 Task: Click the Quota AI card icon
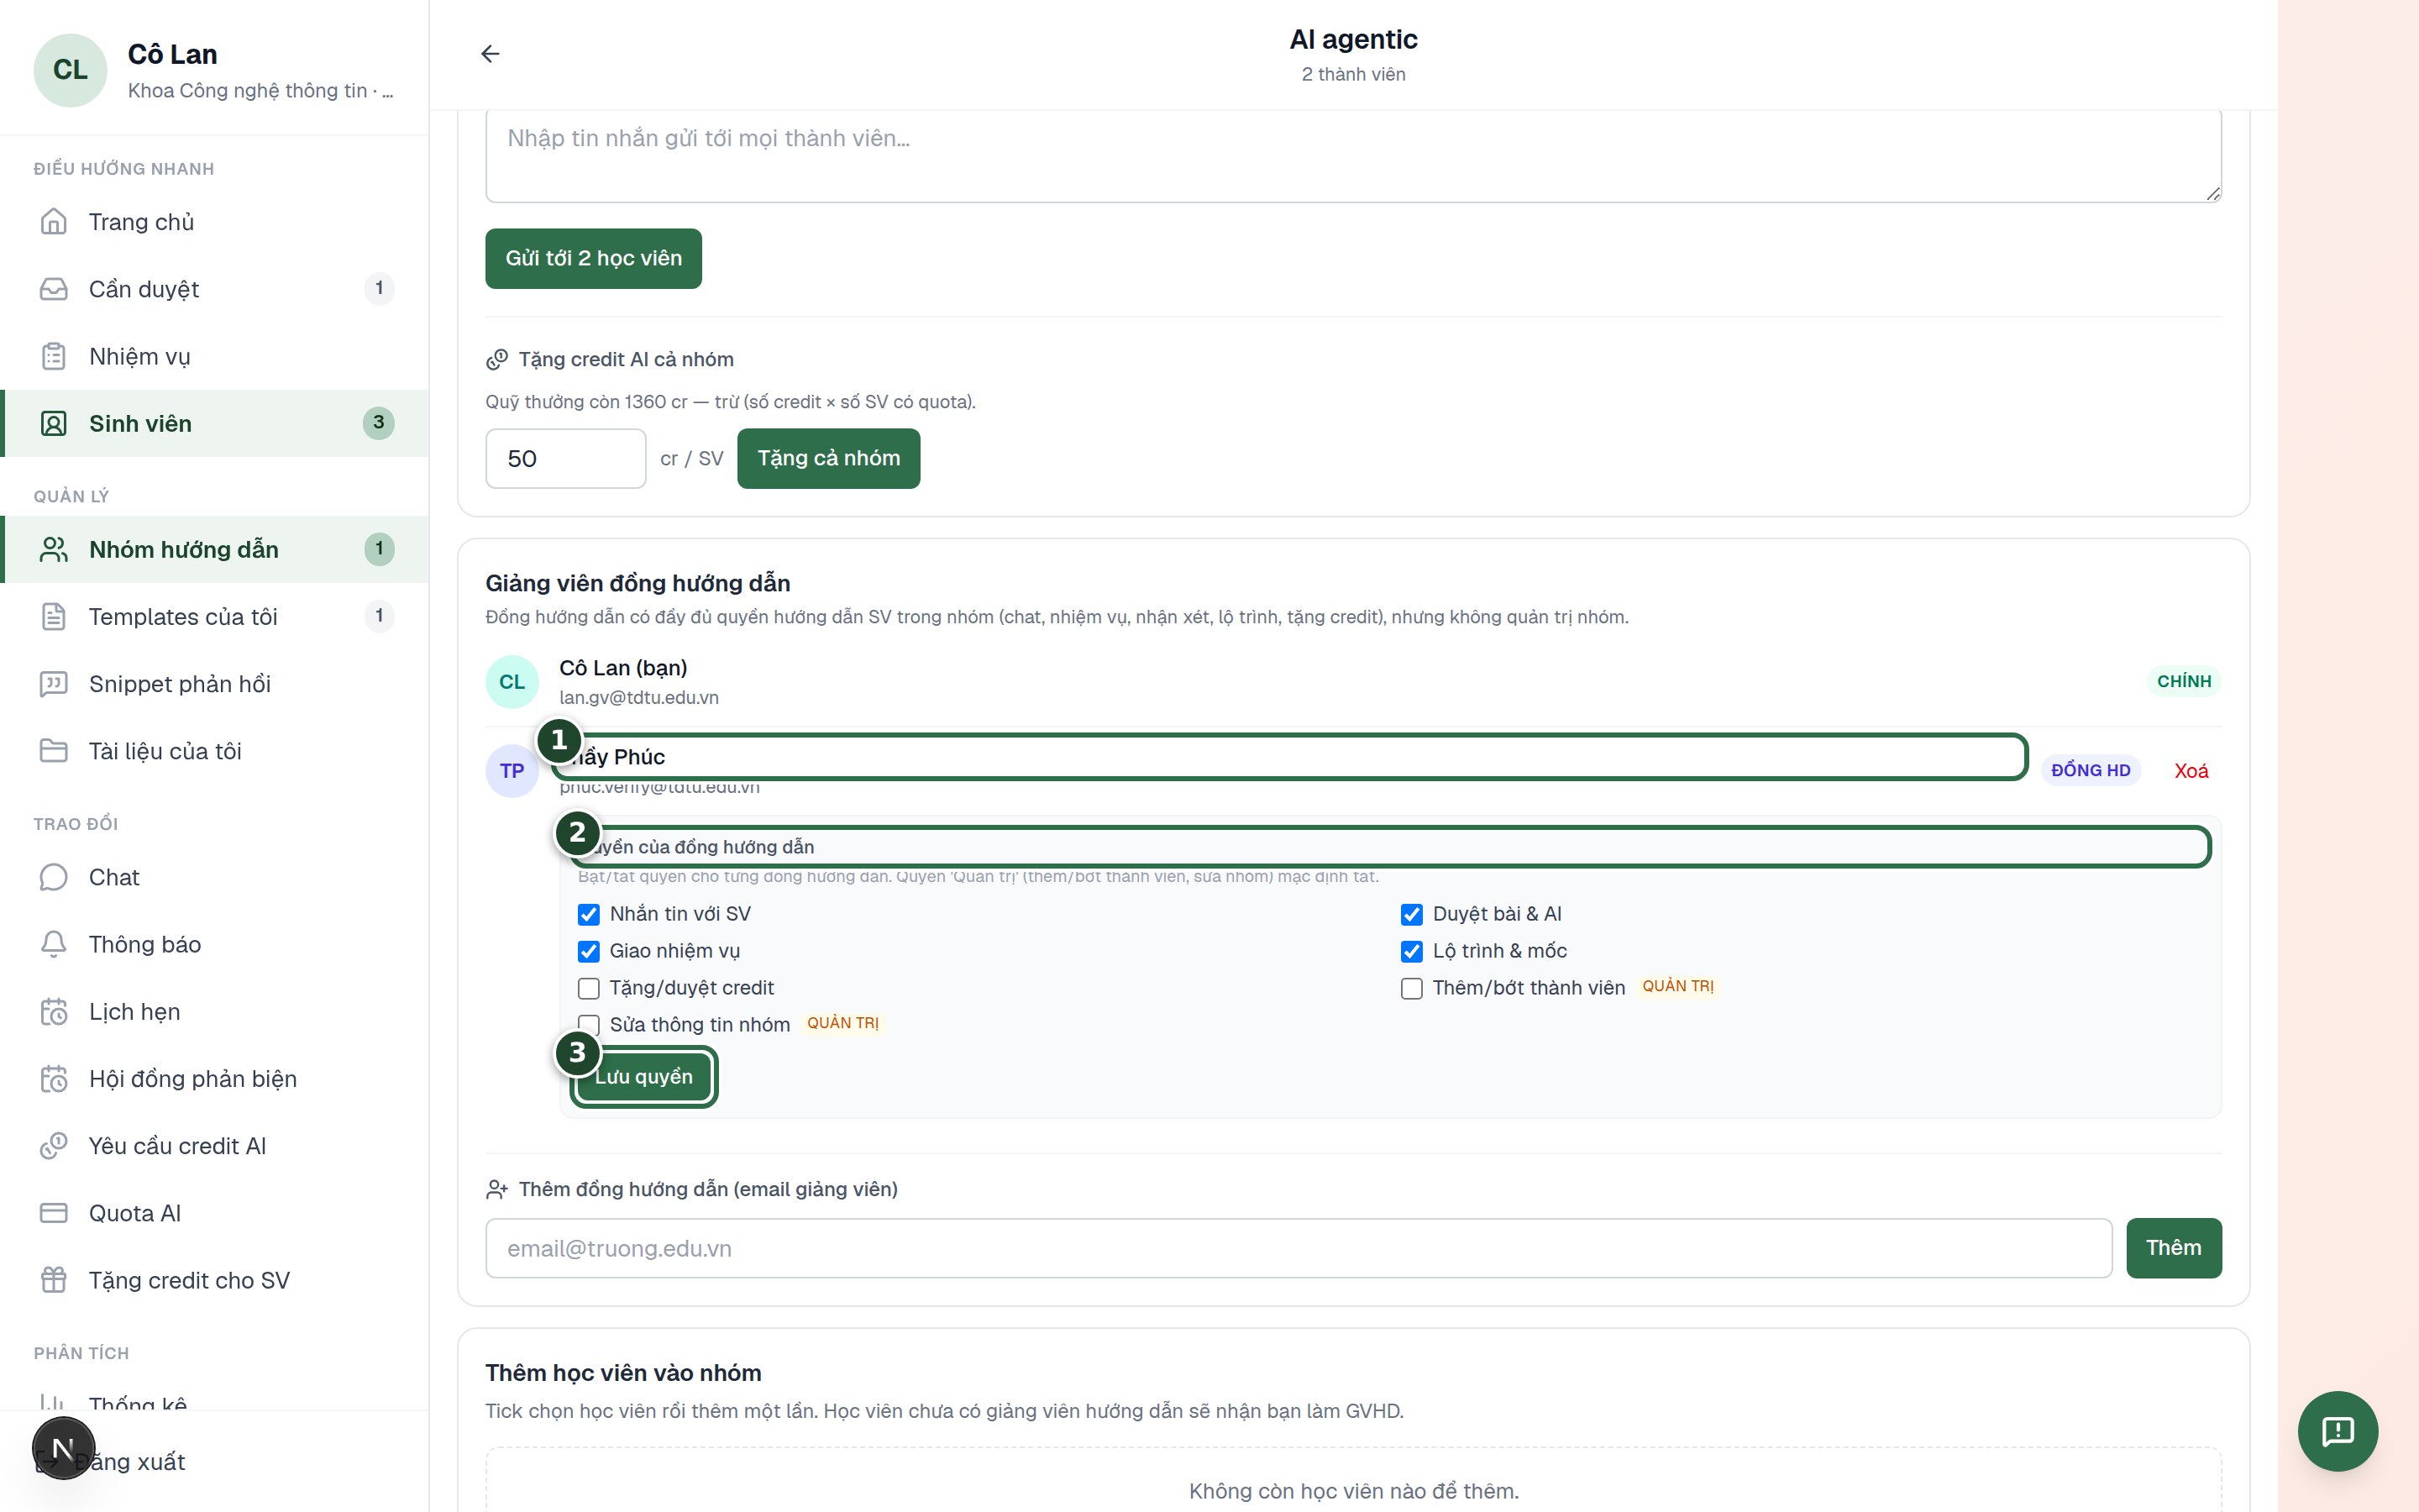[x=54, y=1213]
